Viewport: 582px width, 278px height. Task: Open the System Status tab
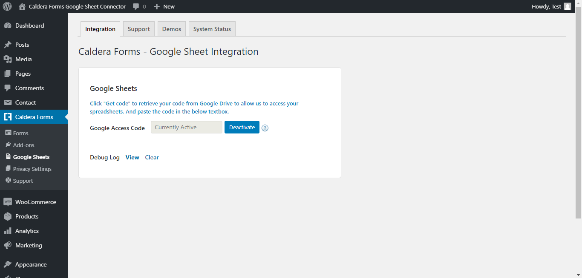click(x=212, y=29)
